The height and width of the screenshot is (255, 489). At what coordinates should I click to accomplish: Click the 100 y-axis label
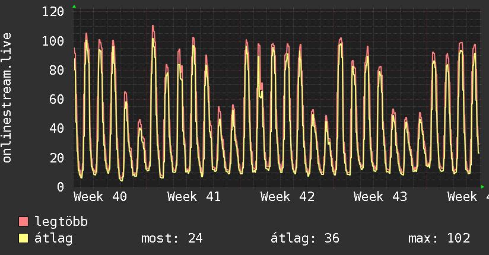[x=53, y=41]
